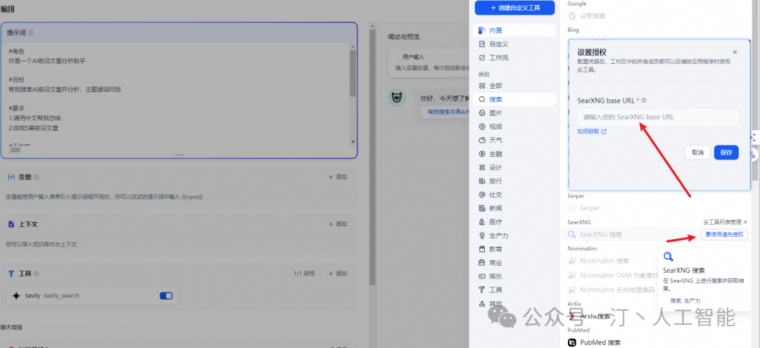Click the 医疗 category icon

482,221
